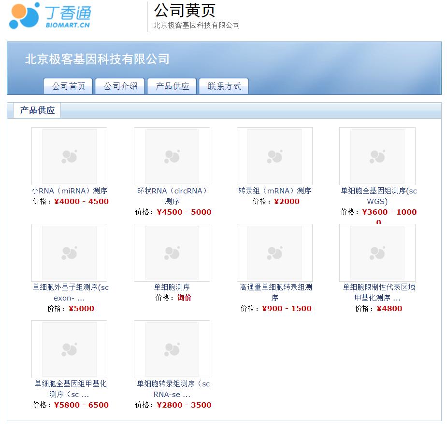Open the 高通量单细胞转录组测序 thumbnail
447x424 pixels.
point(274,253)
